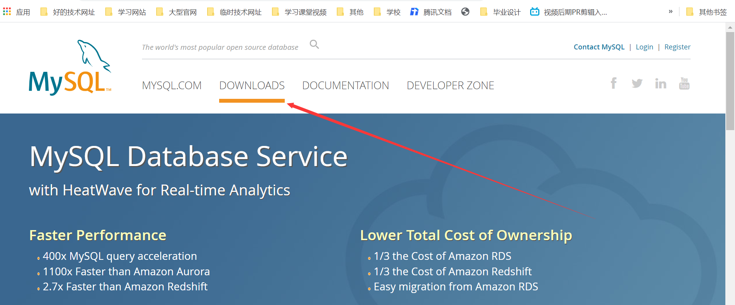Click the Login link
The image size is (735, 305).
644,47
